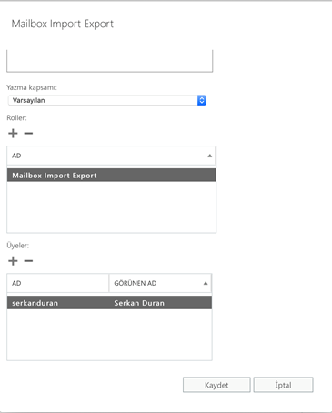Click sort arrow in GÖRÜNEN AD header
Viewport: 332px width, 413px height.
tap(206, 283)
